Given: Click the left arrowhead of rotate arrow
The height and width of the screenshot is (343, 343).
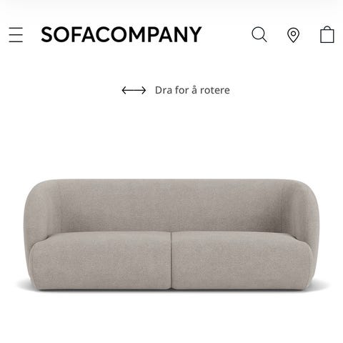Looking at the screenshot, I should click(124, 90).
